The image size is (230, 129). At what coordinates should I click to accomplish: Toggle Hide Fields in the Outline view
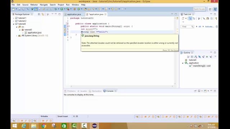[199, 57]
